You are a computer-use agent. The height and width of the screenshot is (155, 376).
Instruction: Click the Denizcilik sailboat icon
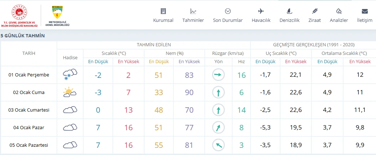click(x=289, y=11)
